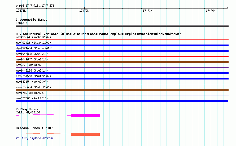The image size is (236, 146).
Task: Click the 17471k ruler tick label
Action: click(x=21, y=11)
